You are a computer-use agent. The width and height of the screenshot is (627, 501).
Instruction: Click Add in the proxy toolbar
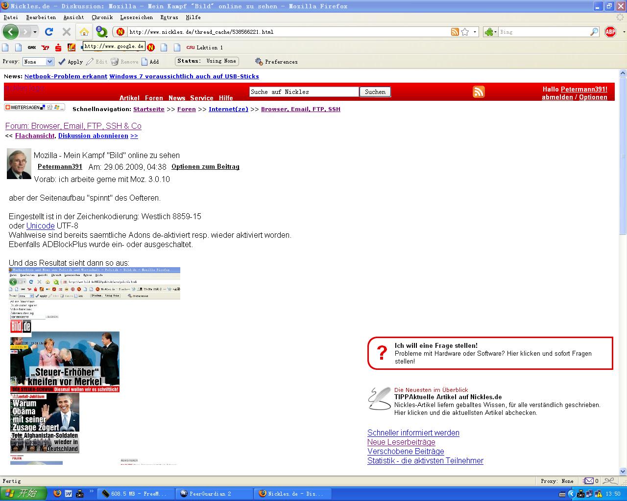pos(150,62)
